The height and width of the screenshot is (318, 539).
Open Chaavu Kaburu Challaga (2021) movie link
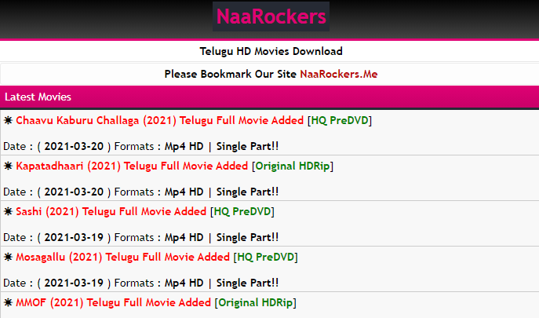(x=160, y=120)
